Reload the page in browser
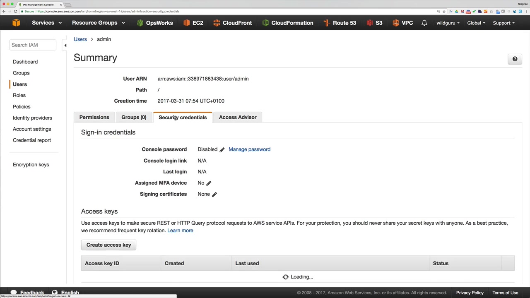The height and width of the screenshot is (298, 530). (x=15, y=11)
